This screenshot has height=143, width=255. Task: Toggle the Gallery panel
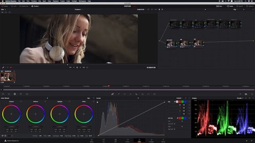5,6
